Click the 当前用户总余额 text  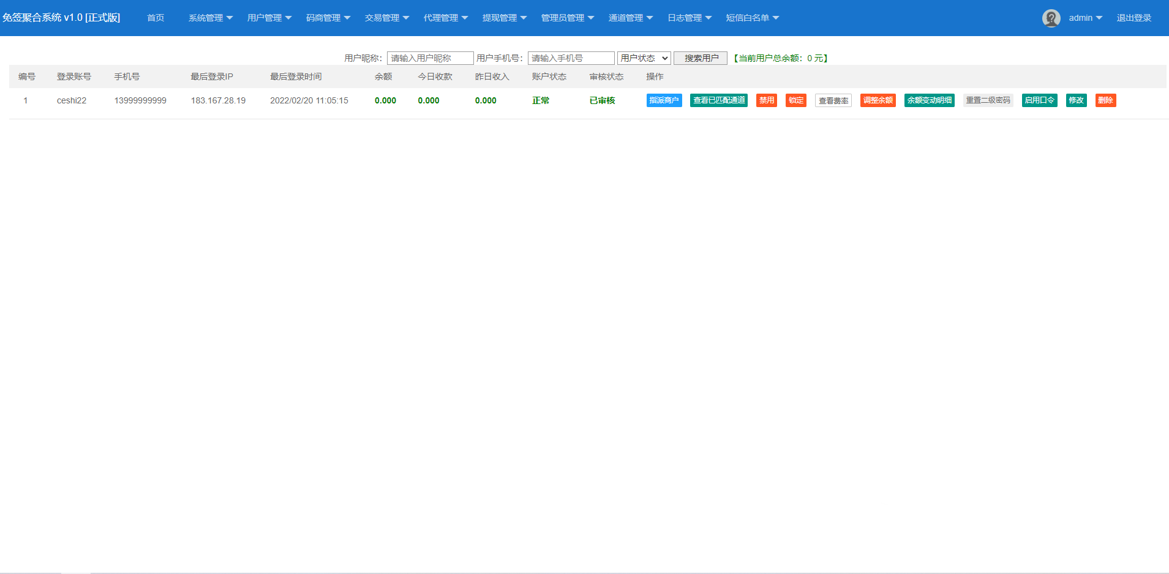pyautogui.click(x=781, y=58)
